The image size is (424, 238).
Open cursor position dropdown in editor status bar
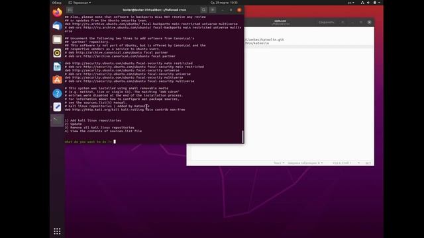click(x=346, y=163)
